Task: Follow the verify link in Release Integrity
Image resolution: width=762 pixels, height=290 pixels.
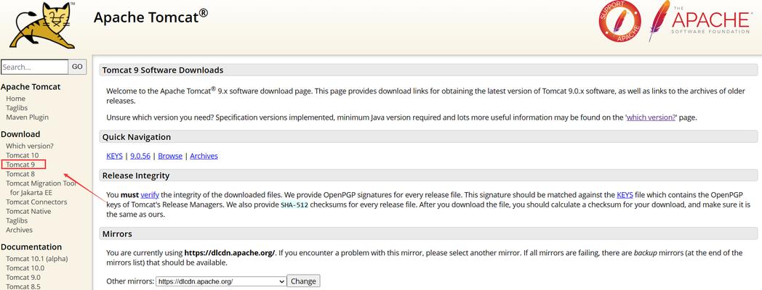Action: [x=150, y=195]
